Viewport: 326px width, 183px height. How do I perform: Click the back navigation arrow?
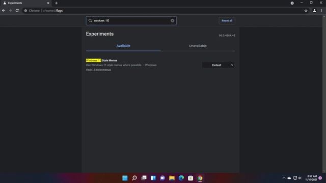click(4, 10)
